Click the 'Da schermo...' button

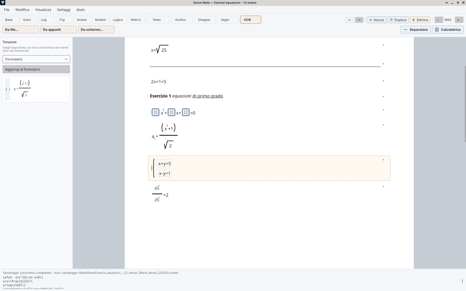coord(96,30)
